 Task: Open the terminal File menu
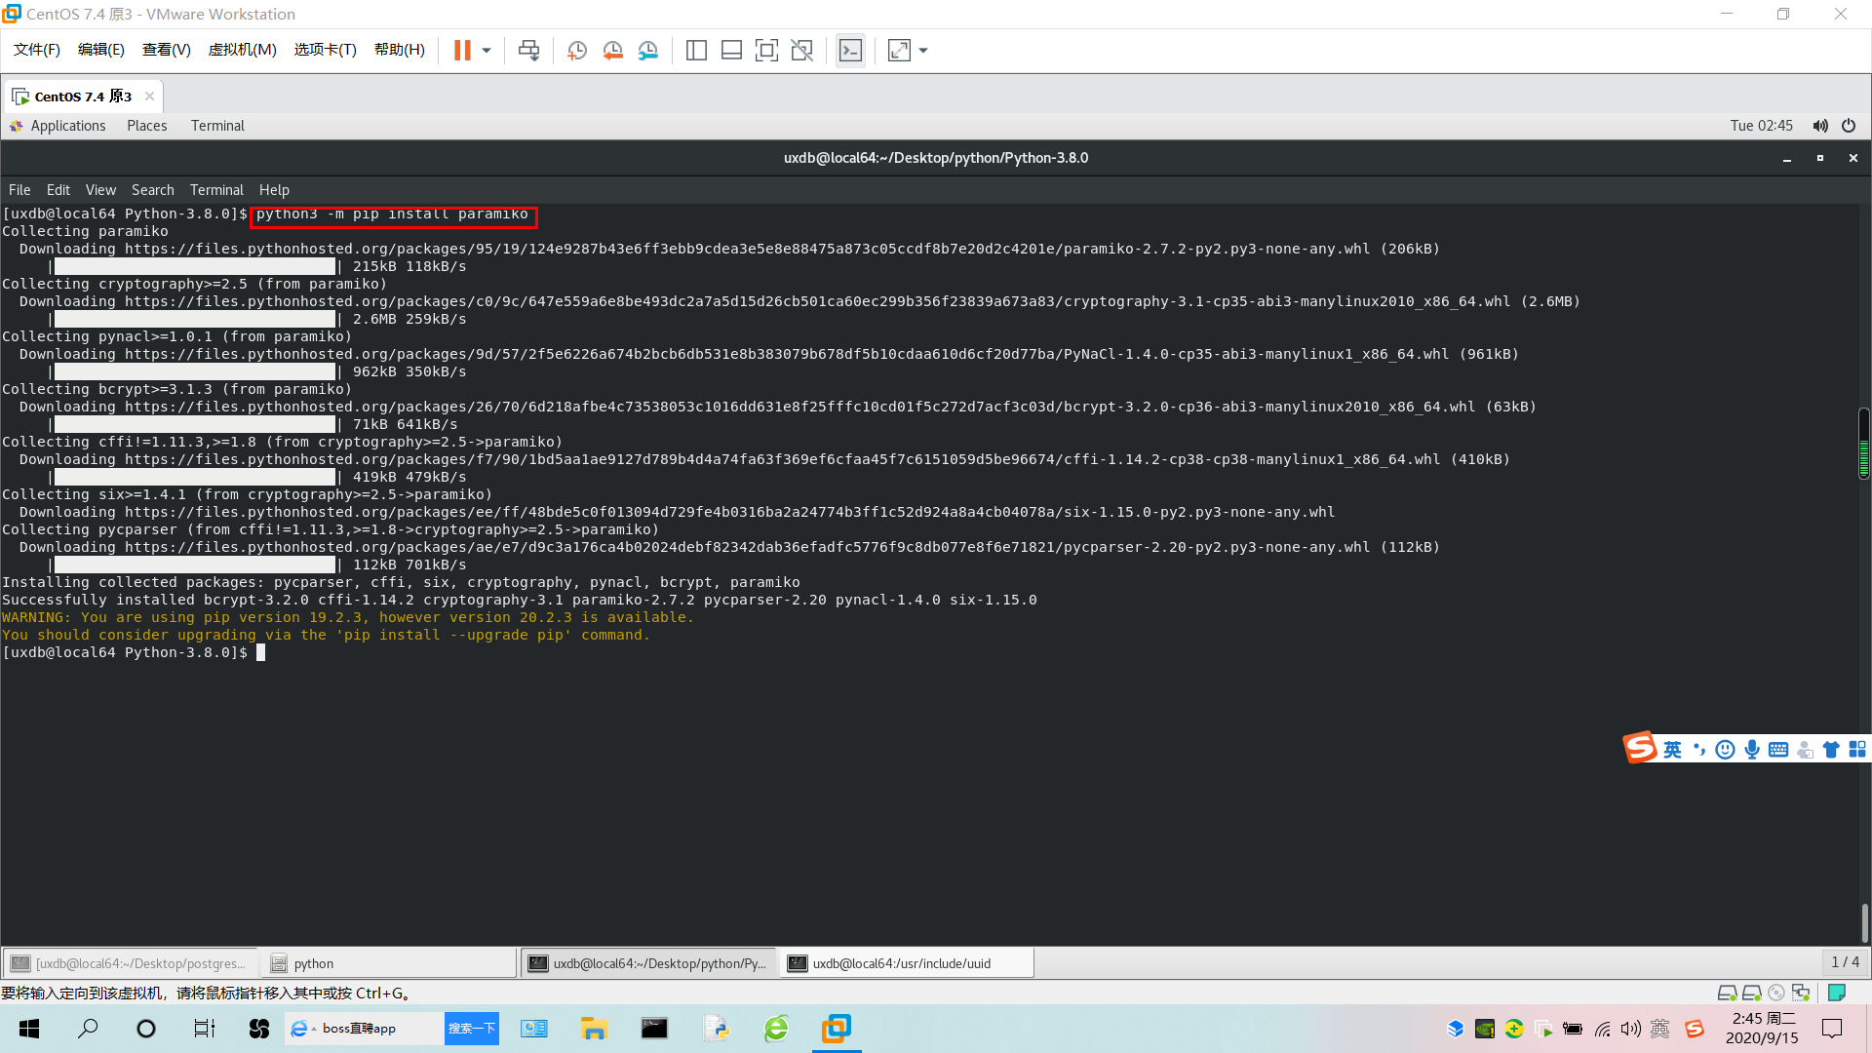coord(19,190)
